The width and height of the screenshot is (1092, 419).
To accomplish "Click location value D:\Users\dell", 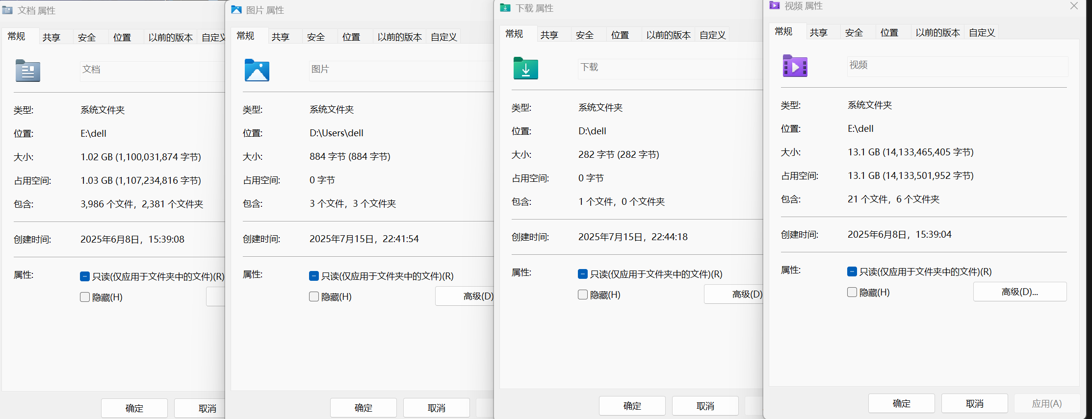I will (x=337, y=133).
